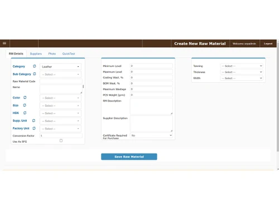The width and height of the screenshot is (279, 209).
Task: Open the Sub Category dropdown
Action: [60, 74]
